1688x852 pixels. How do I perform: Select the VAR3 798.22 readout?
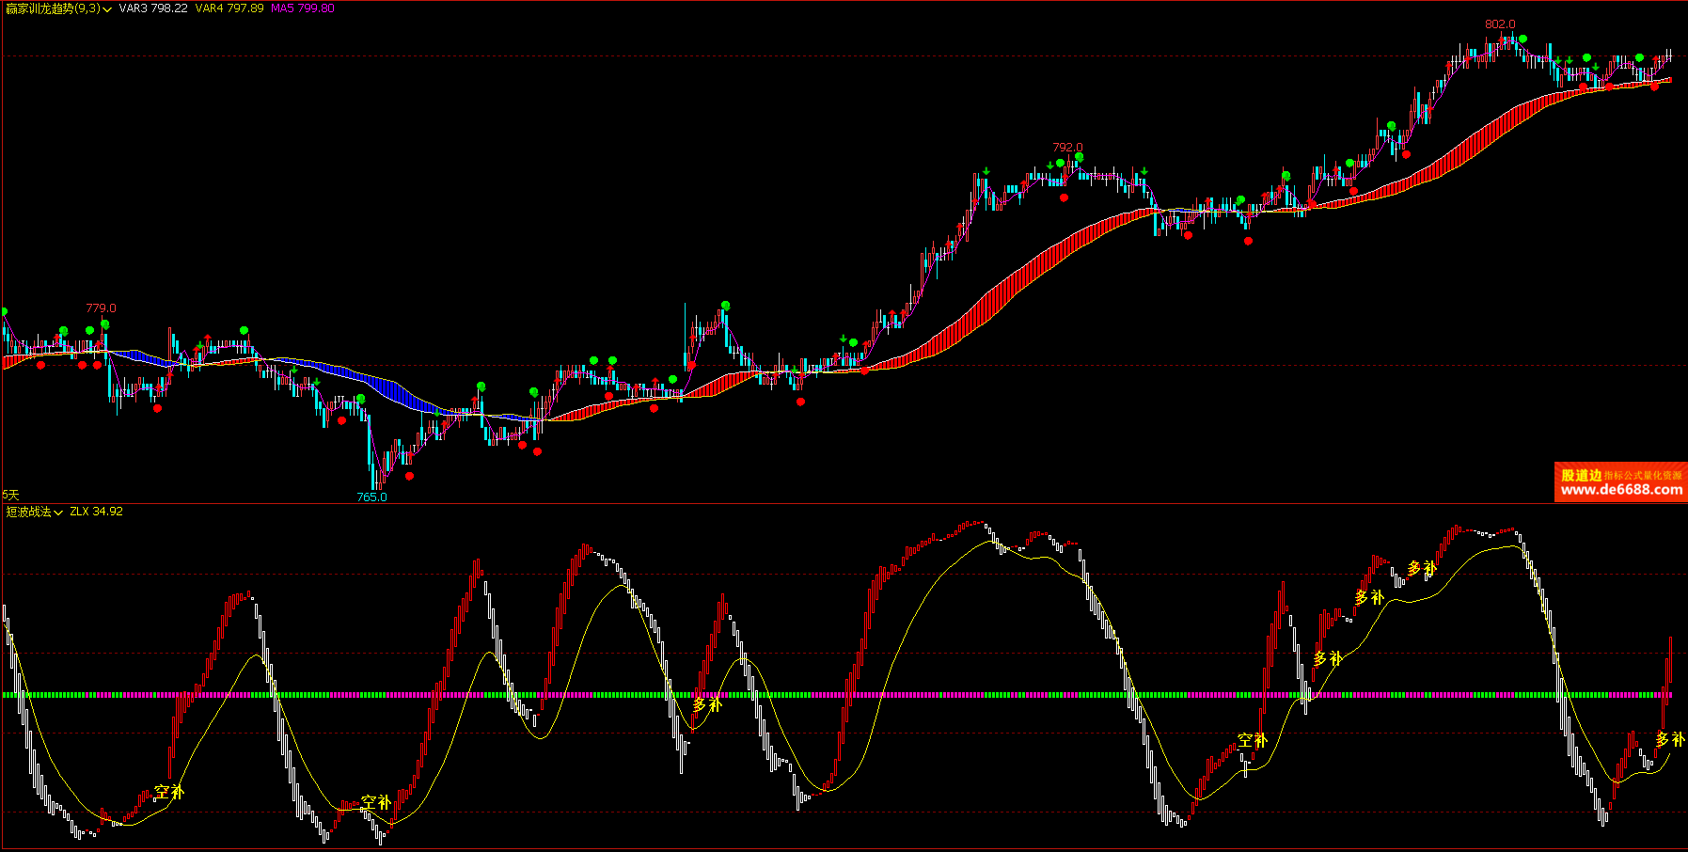[152, 8]
